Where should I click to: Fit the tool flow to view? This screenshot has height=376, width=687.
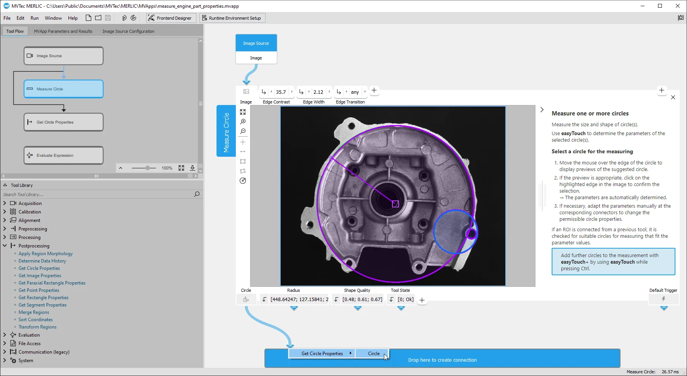[181, 168]
